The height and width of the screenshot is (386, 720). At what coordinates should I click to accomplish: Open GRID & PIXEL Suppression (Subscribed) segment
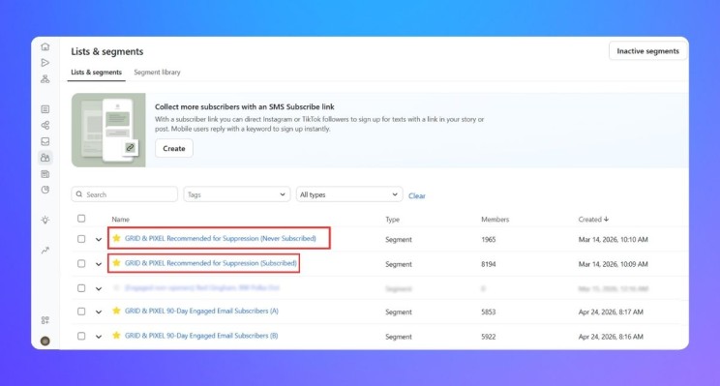pos(211,263)
